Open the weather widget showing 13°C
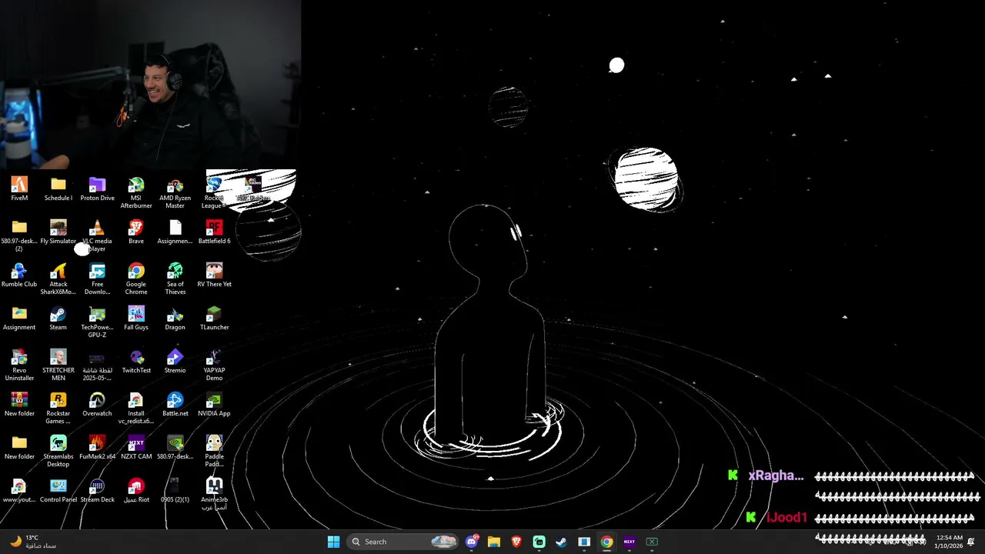This screenshot has width=985, height=554. (x=32, y=542)
